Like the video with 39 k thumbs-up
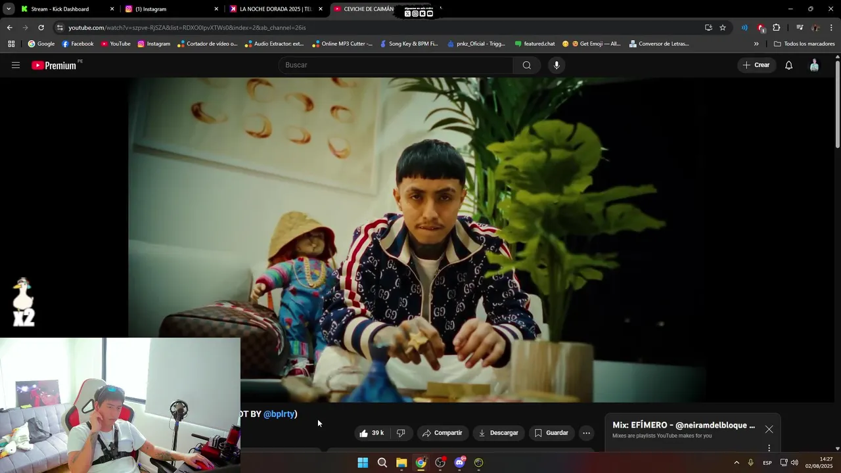841x473 pixels. click(372, 433)
